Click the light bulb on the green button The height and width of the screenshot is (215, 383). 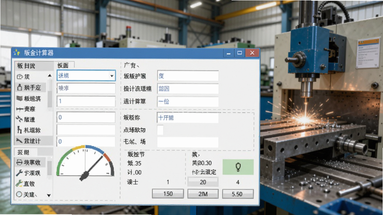pos(238,167)
